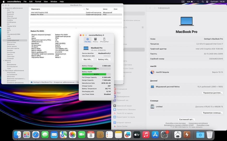Open the Window menu
This screenshot has width=227, height=141.
[54, 2]
